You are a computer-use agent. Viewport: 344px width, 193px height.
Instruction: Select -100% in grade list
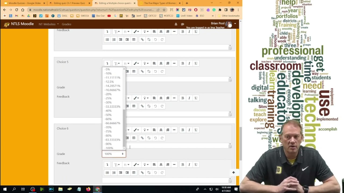(109, 148)
